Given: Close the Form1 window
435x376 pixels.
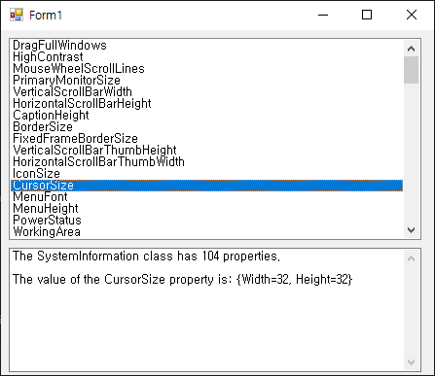Looking at the screenshot, I should click(412, 15).
